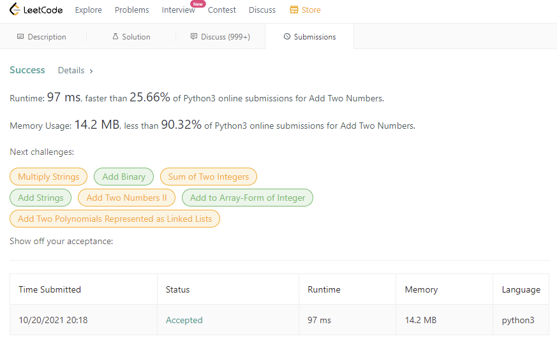Open the Add Binary challenge

[x=124, y=177]
